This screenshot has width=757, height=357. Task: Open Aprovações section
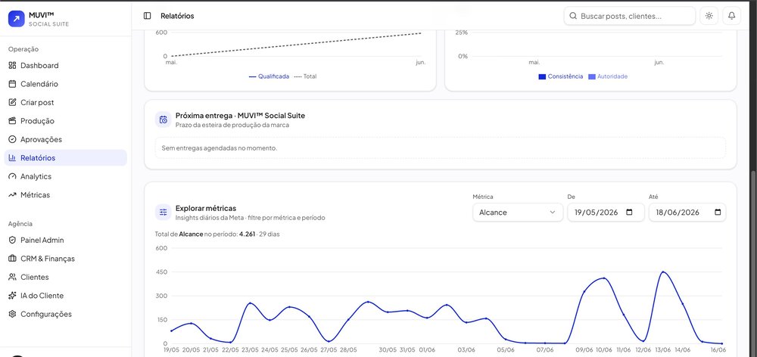point(66,139)
